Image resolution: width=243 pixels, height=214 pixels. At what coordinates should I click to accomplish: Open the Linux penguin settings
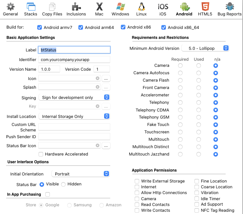click(141, 9)
